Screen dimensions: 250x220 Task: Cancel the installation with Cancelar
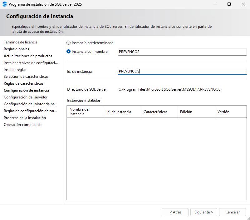point(233,212)
